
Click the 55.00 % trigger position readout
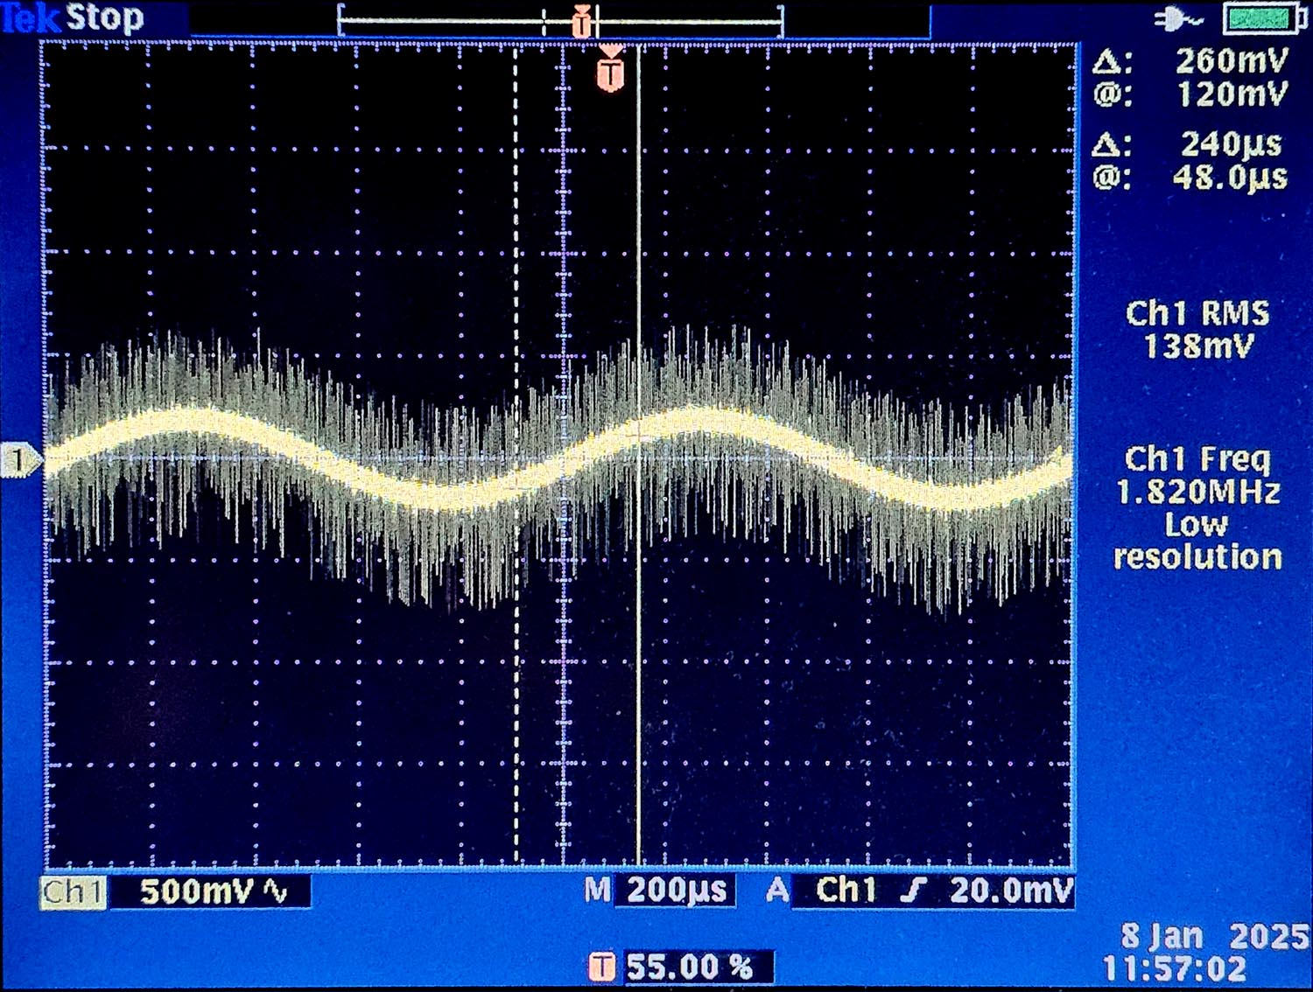[x=690, y=967]
